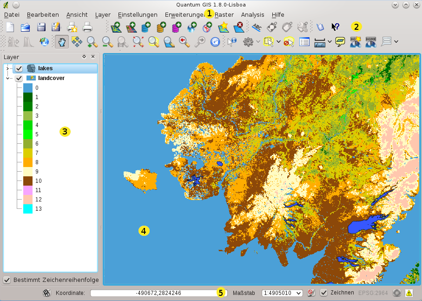422x301 pixels.
Task: Add a PostGIS layer with blue database icon
Action: click(146, 27)
